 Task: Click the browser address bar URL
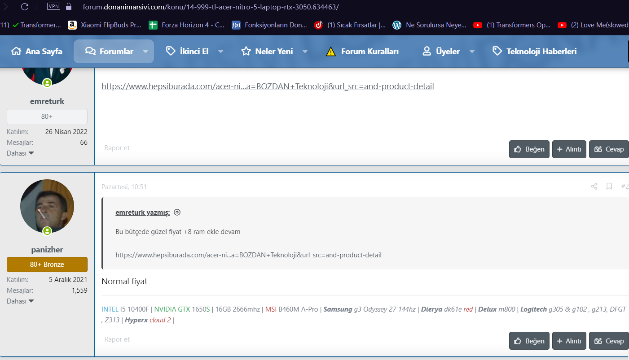211,7
